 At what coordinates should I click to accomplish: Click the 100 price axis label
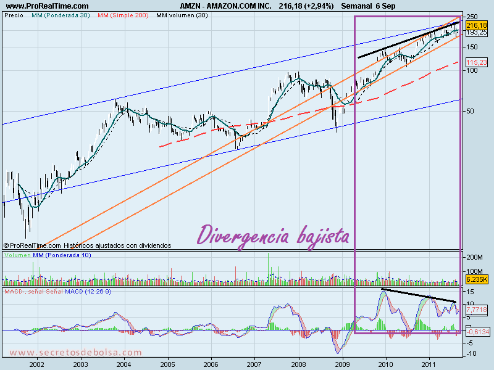[x=472, y=70]
